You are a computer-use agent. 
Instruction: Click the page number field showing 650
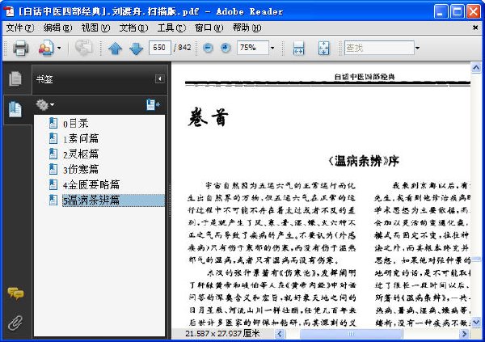click(x=159, y=48)
